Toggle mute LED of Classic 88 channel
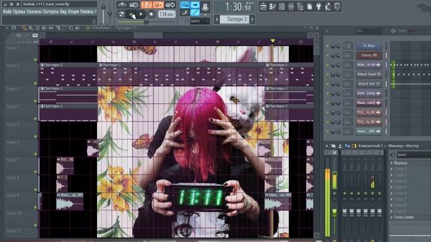The image size is (431, 242). pos(327,55)
